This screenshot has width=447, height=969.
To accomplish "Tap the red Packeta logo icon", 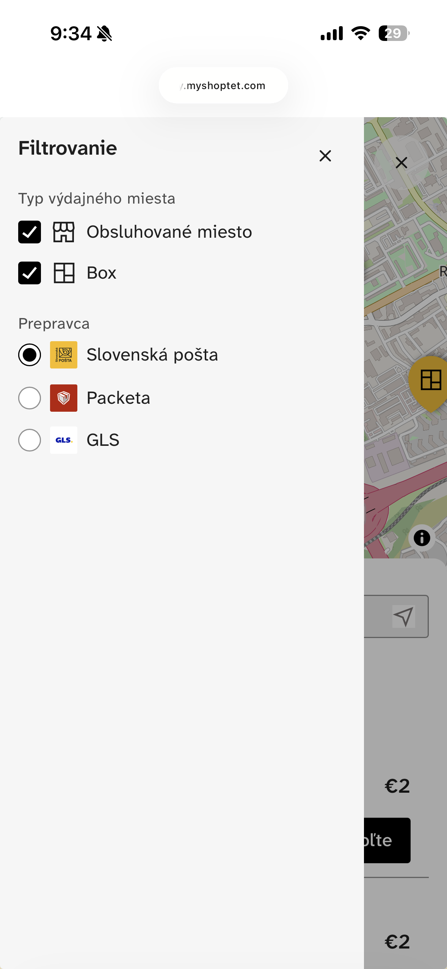I will tap(64, 398).
